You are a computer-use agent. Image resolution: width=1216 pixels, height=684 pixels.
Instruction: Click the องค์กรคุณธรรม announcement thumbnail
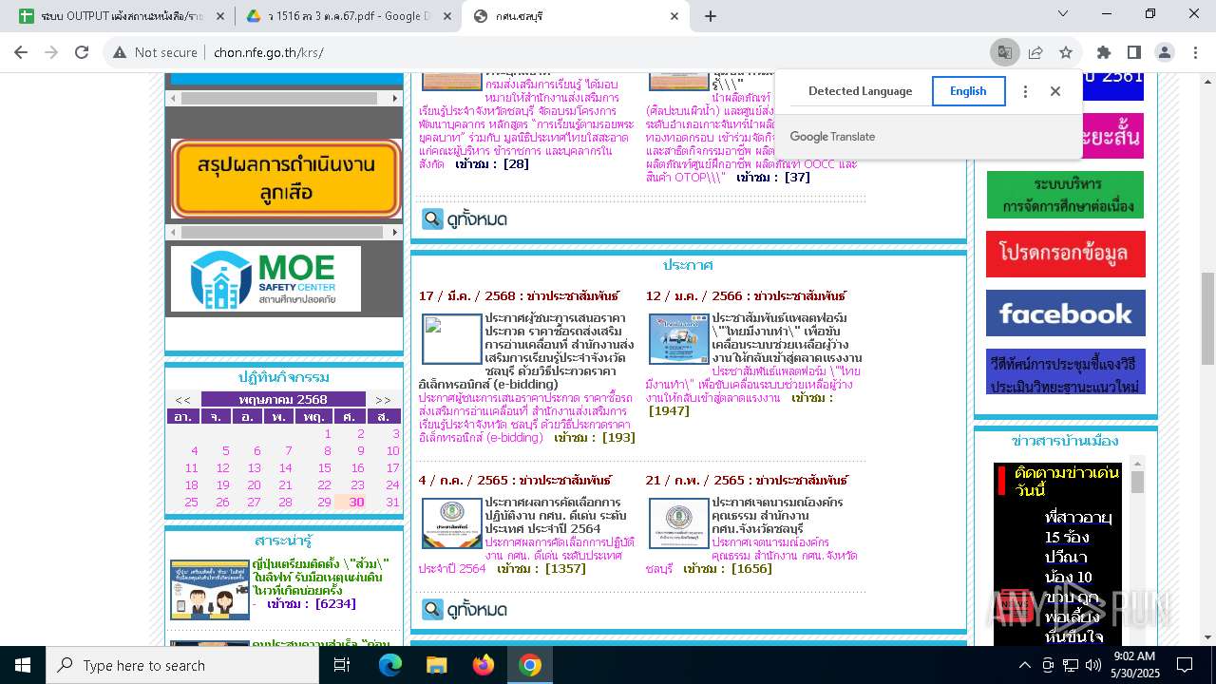679,523
